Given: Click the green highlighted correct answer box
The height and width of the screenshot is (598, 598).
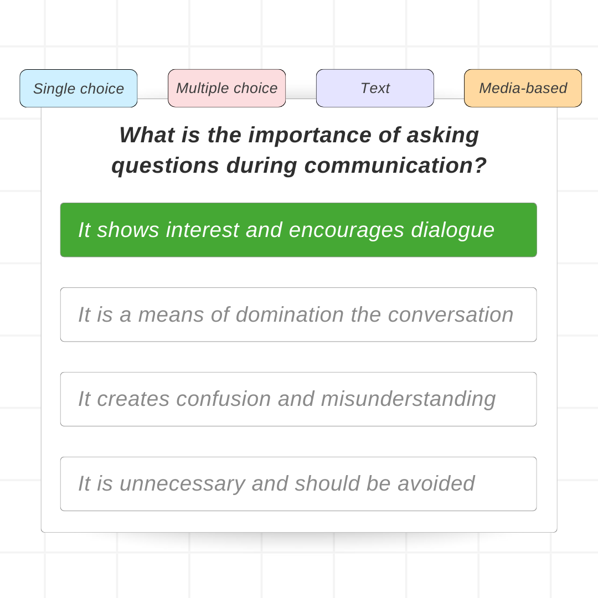Looking at the screenshot, I should (298, 230).
